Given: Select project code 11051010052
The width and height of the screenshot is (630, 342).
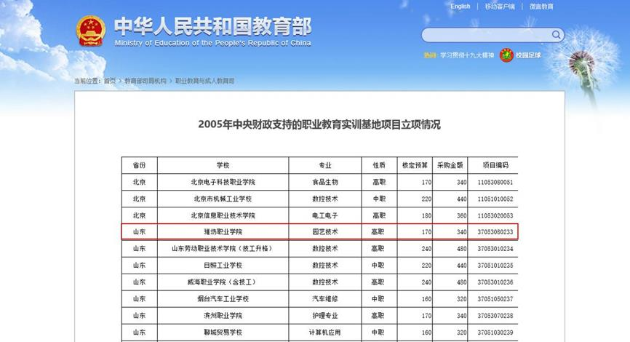Looking at the screenshot, I should tap(495, 199).
